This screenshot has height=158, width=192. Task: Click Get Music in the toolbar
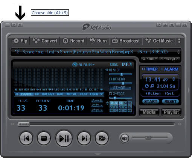tap(159, 41)
